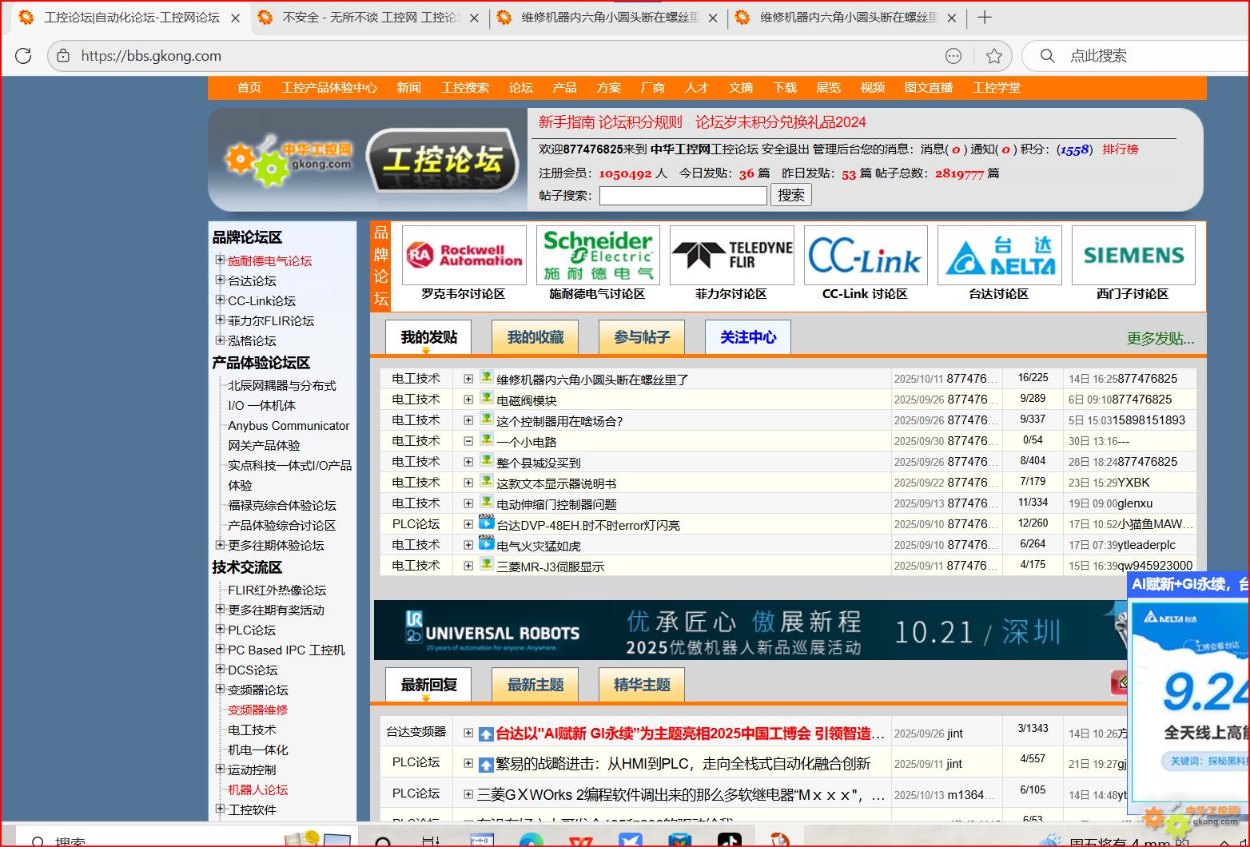The height and width of the screenshot is (847, 1250).
Task: Click the 搜索 button next to post search
Action: (790, 195)
